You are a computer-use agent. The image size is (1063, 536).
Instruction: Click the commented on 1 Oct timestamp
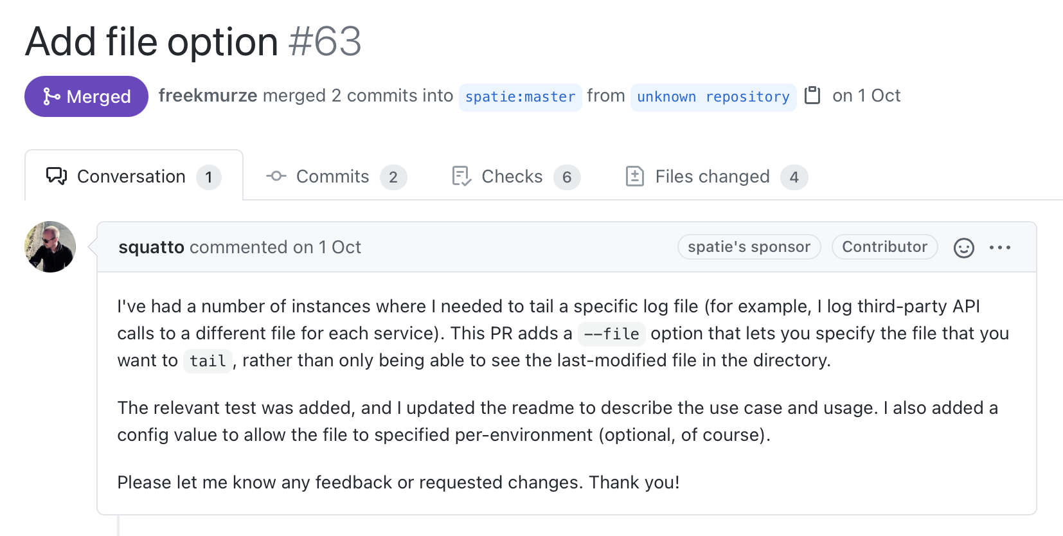(x=275, y=247)
